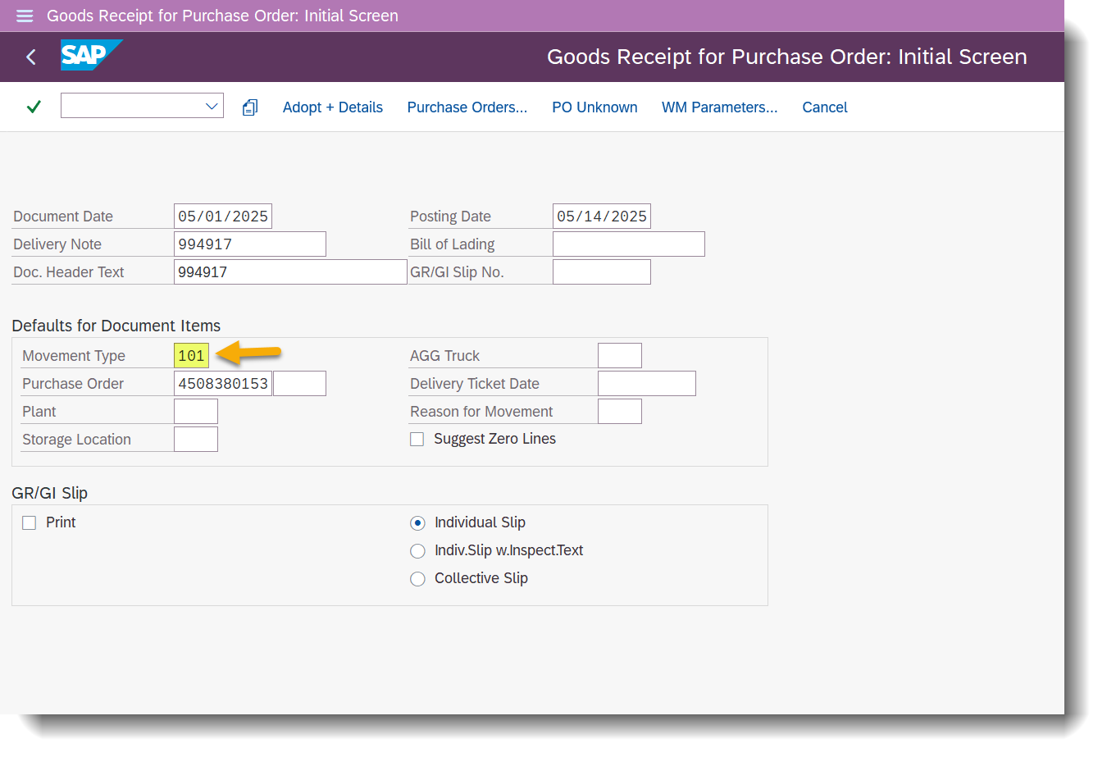Enable the Print checkbox
Viewport: 1107px width, 757px height.
(29, 522)
